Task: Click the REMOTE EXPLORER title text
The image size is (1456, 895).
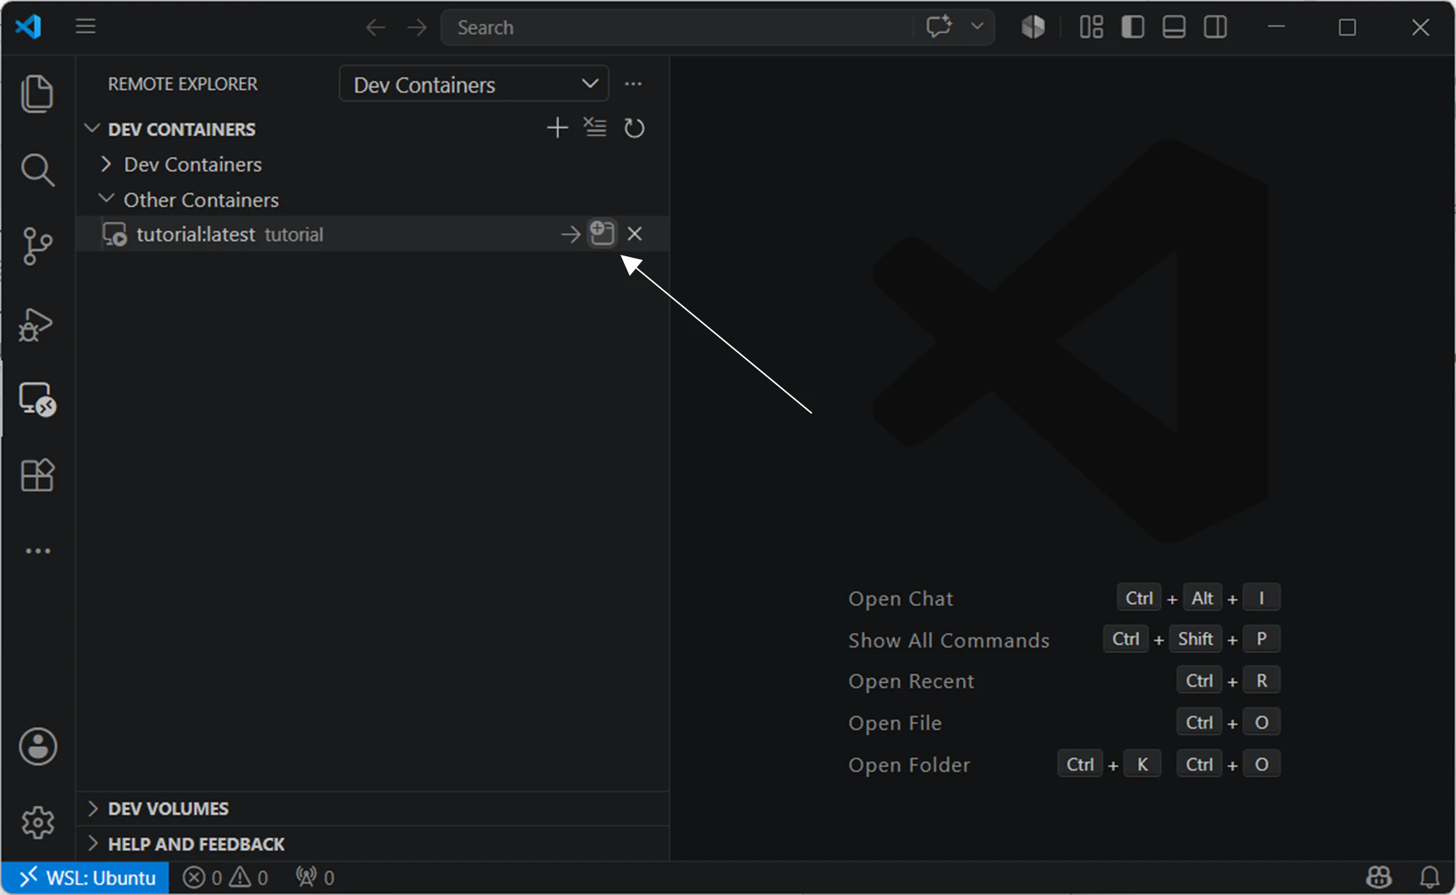Action: coord(183,84)
